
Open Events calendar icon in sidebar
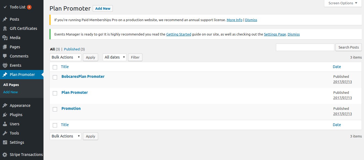(x=5, y=65)
